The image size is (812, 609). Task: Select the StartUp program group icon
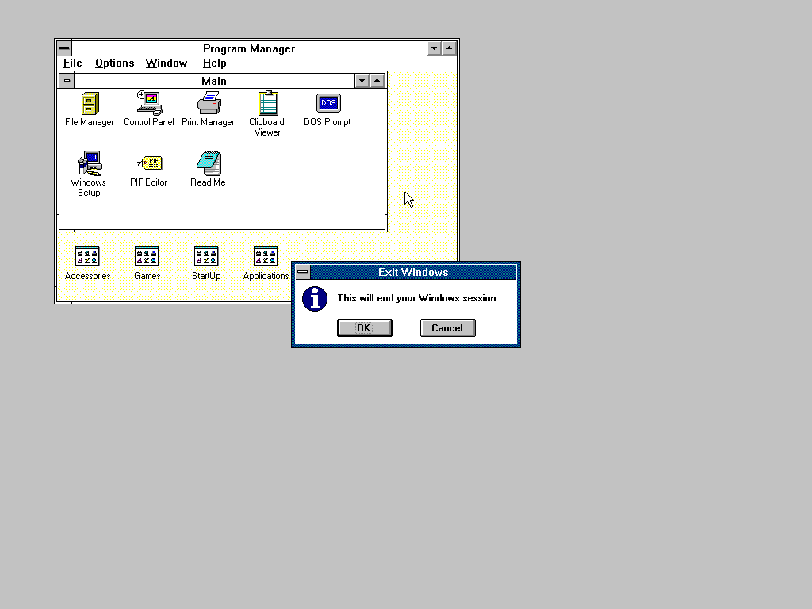[x=206, y=256]
